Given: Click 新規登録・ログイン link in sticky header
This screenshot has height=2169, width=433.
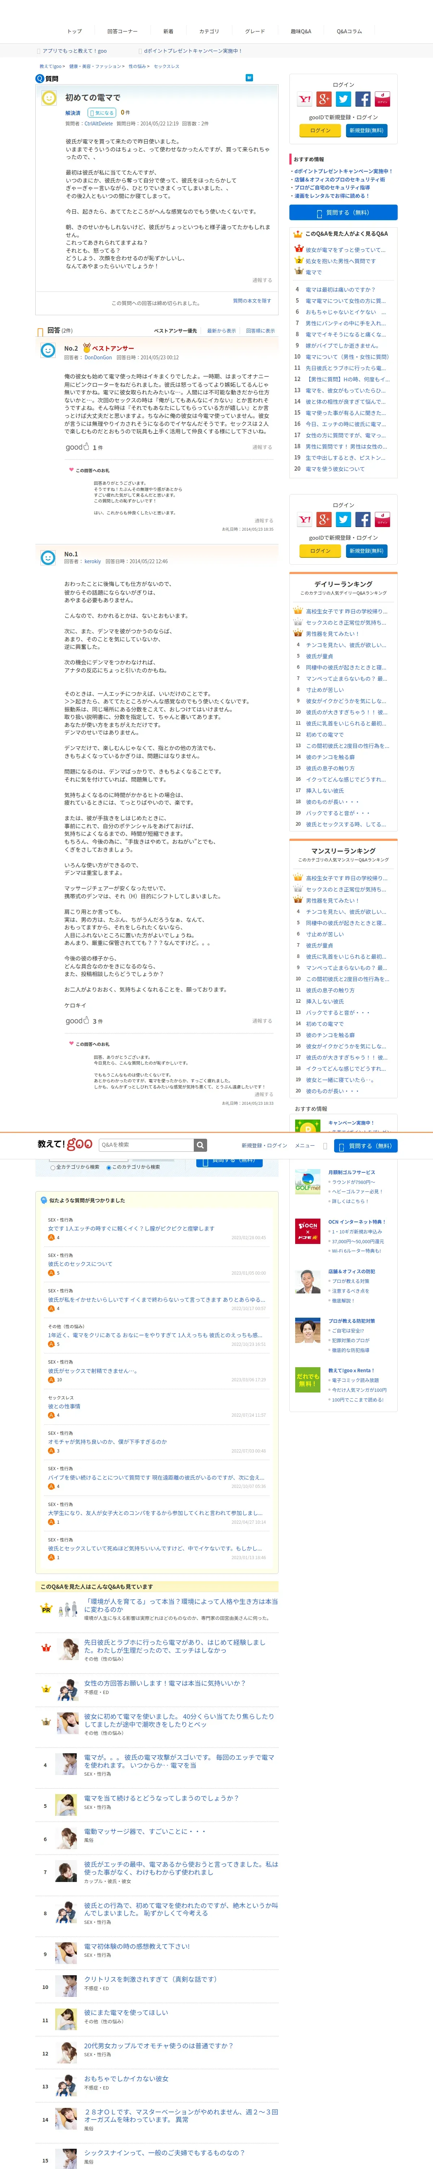Looking at the screenshot, I should (x=264, y=1145).
